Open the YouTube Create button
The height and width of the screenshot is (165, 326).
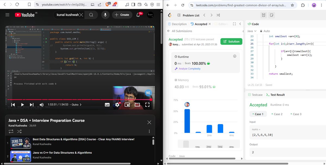point(122,15)
